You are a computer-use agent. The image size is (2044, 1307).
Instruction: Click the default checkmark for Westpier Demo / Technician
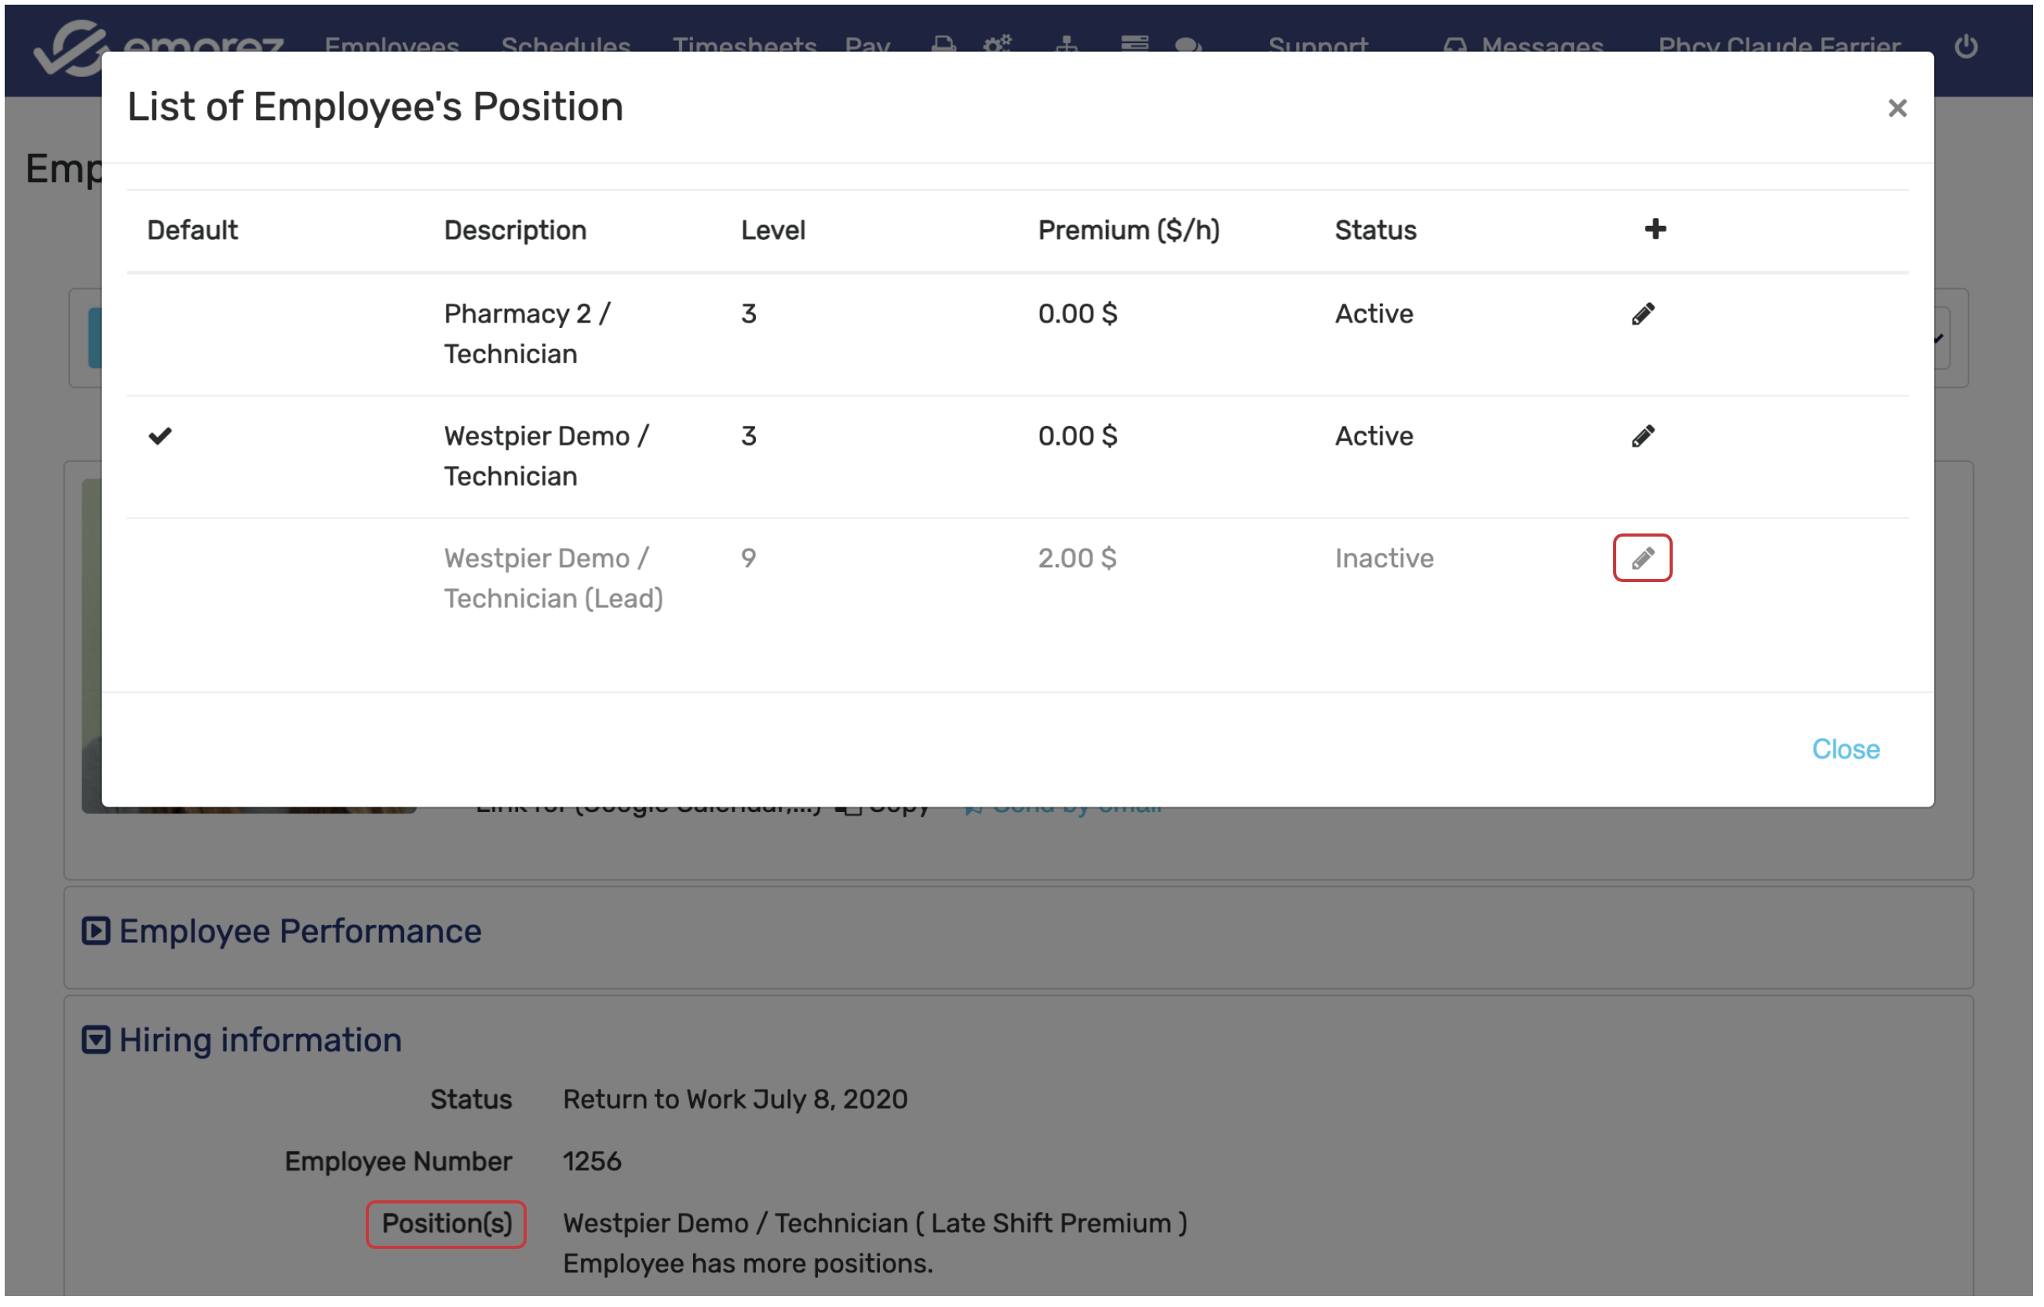pyautogui.click(x=160, y=436)
